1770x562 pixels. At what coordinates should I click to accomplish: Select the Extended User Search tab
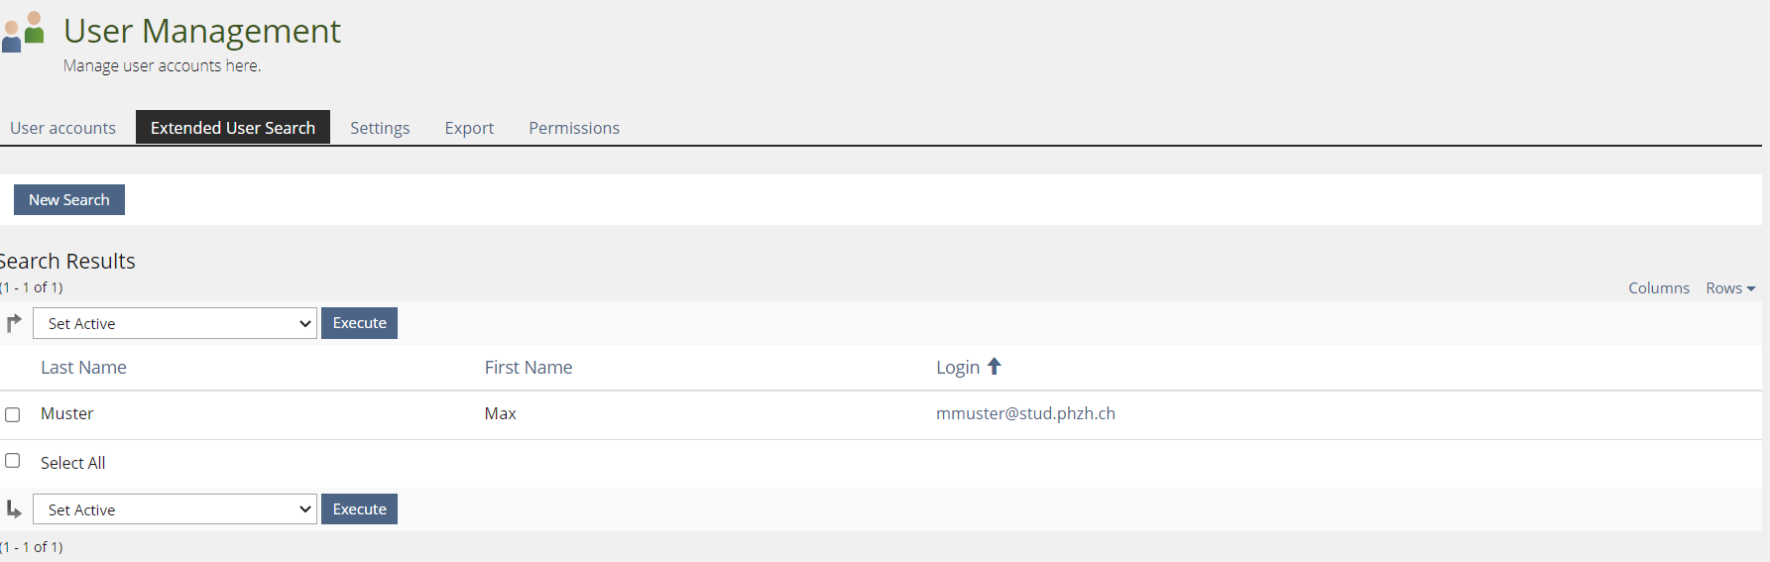pos(233,128)
